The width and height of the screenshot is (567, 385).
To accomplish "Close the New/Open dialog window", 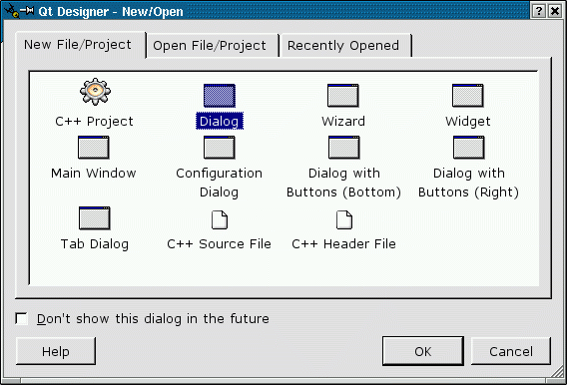I will pyautogui.click(x=555, y=11).
